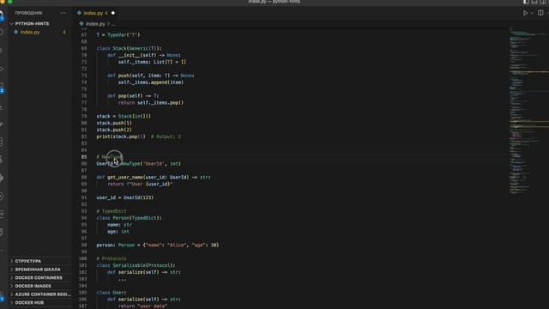Click "self._items: List[T] = []" line
The image size is (549, 309).
(x=152, y=62)
